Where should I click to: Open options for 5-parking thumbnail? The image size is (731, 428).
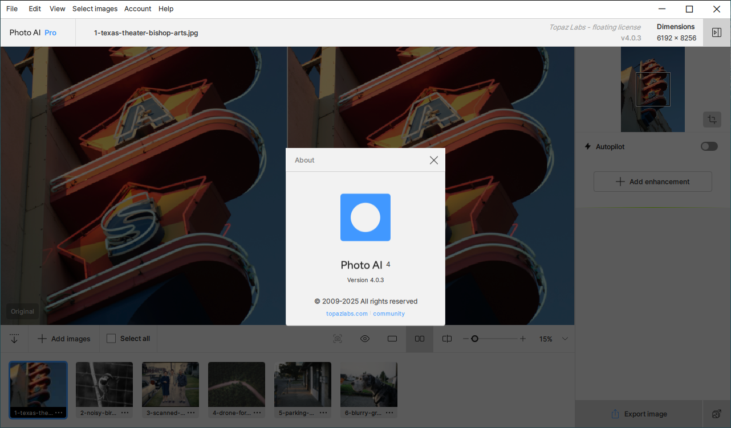pos(323,413)
